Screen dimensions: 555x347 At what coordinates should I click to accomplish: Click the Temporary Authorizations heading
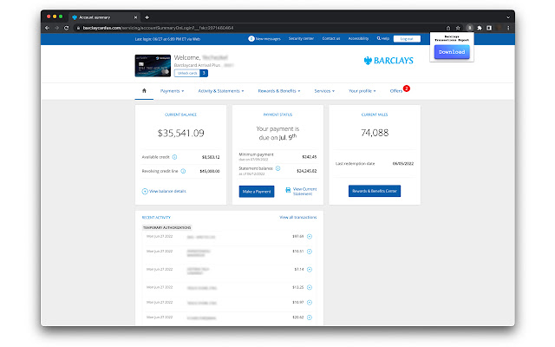(166, 227)
